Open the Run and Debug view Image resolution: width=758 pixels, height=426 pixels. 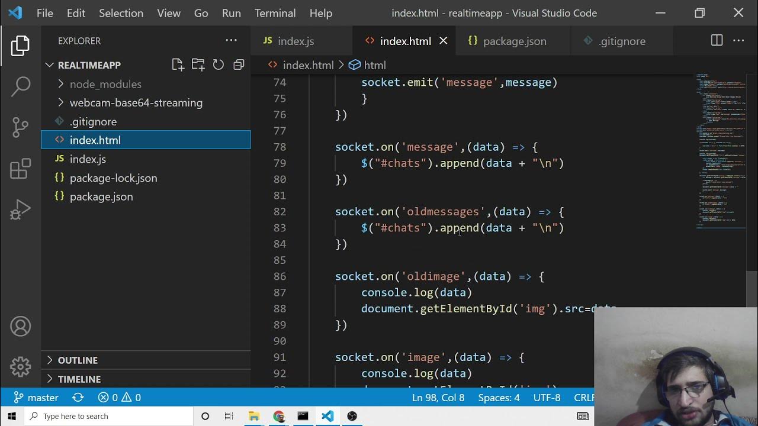coord(20,209)
